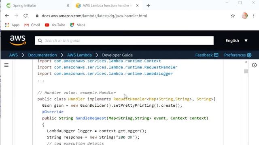Click the page scrollbar thumb
The width and height of the screenshot is (259, 145).
(246, 71)
